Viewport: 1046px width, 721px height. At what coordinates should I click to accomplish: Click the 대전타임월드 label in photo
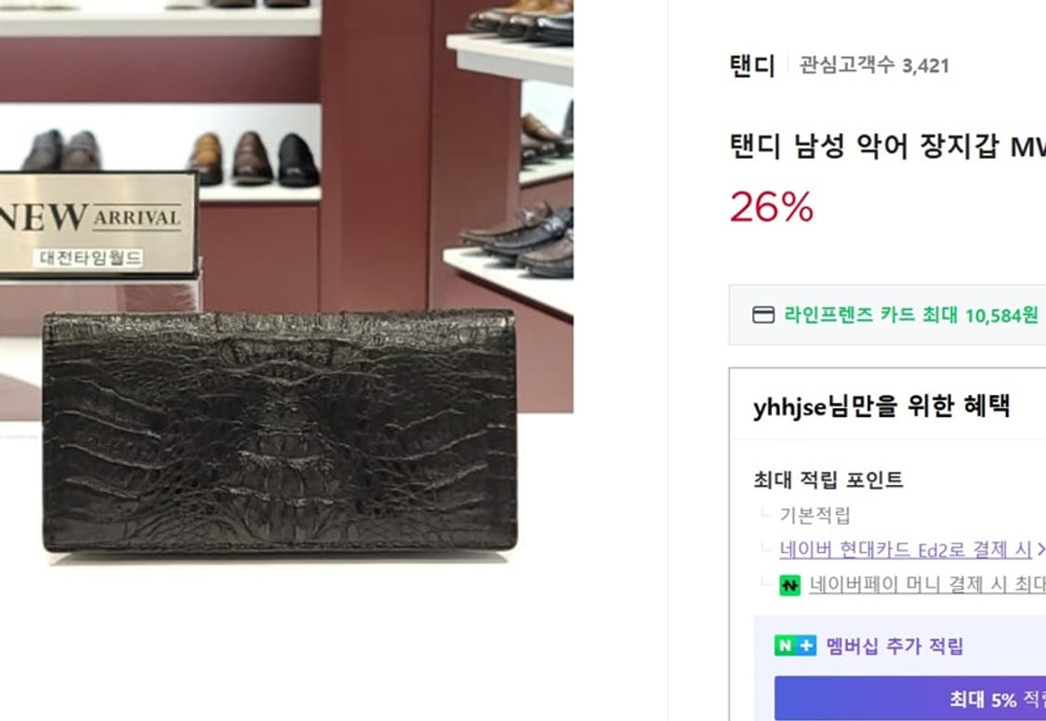(x=88, y=258)
